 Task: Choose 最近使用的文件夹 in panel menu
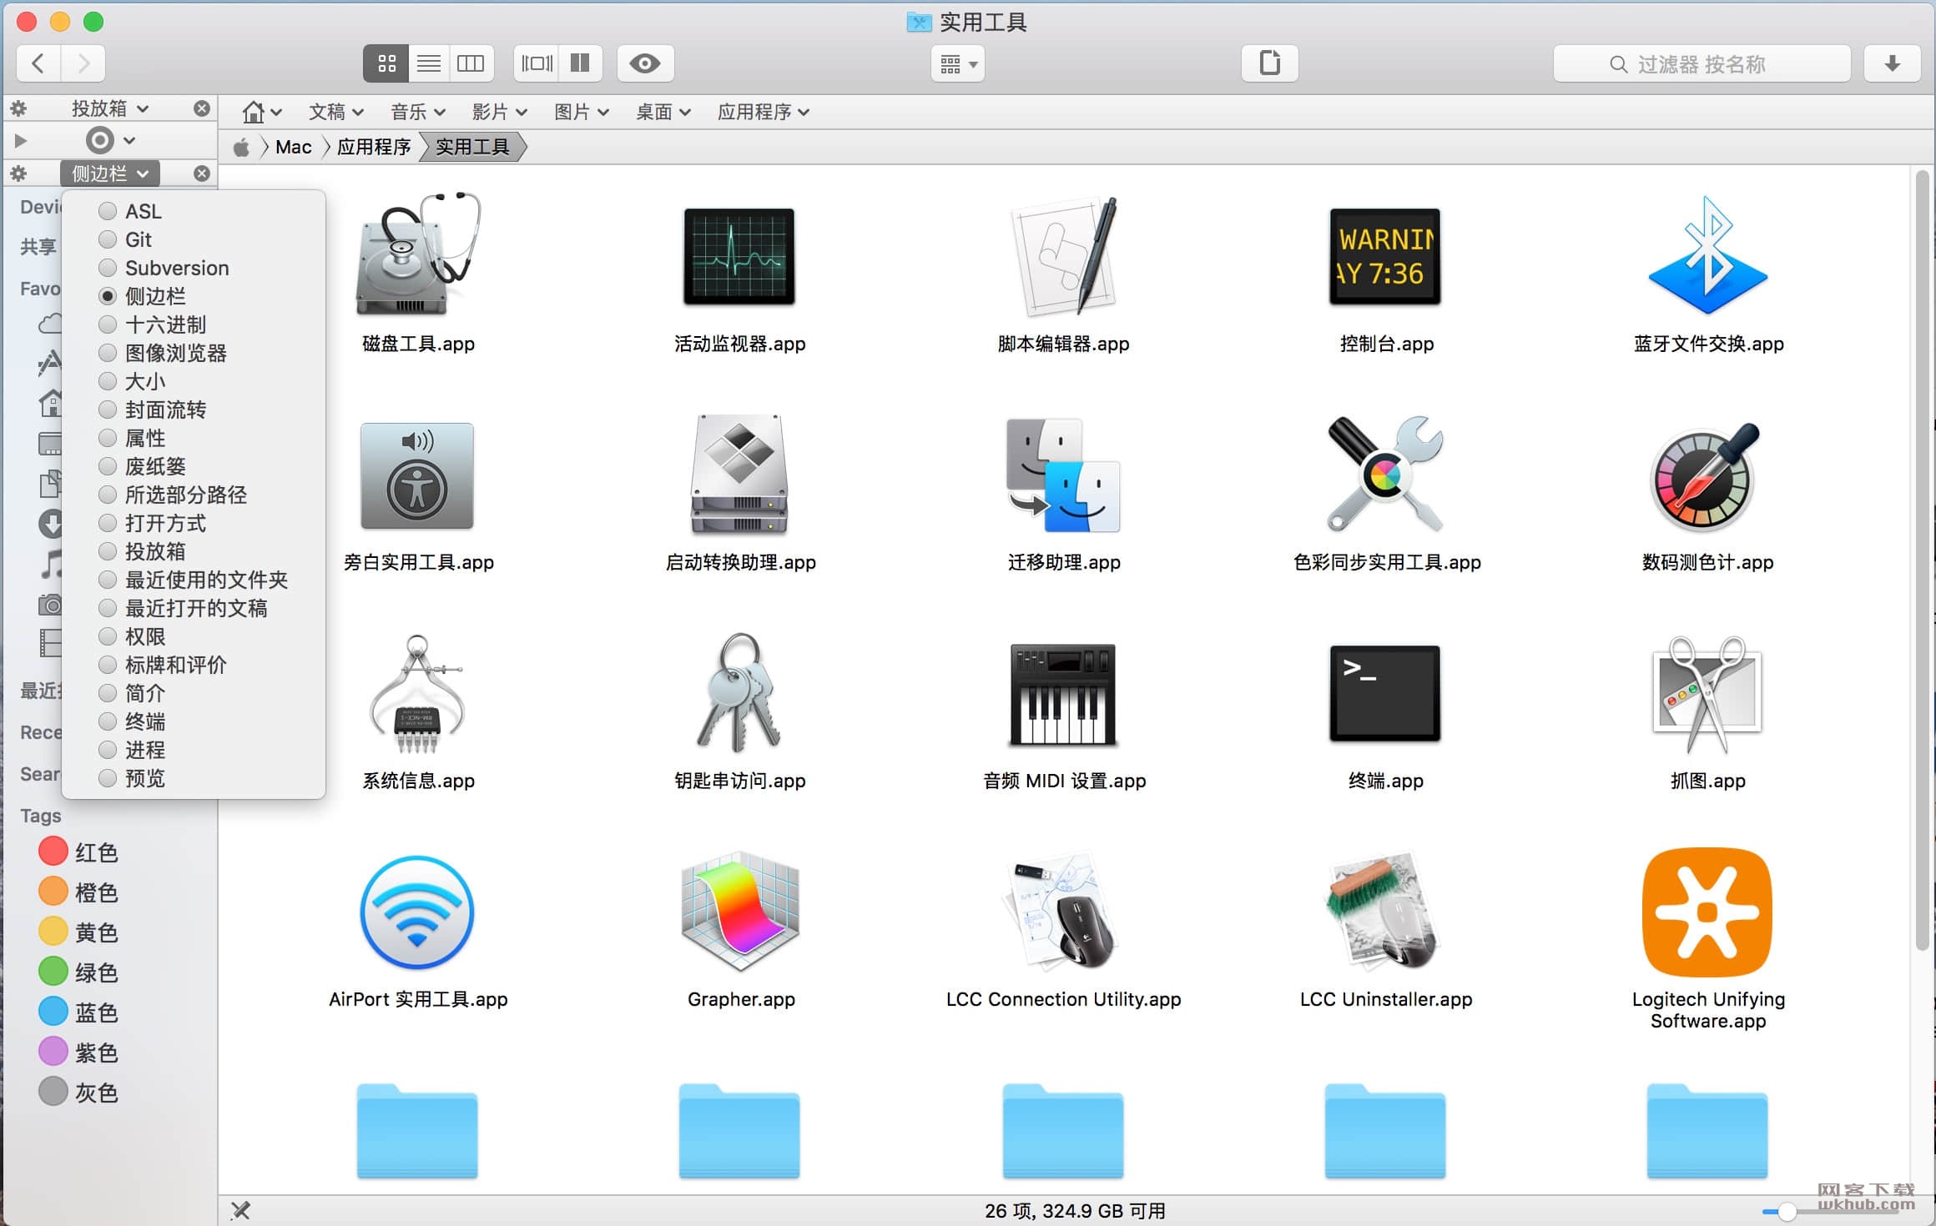pyautogui.click(x=206, y=580)
